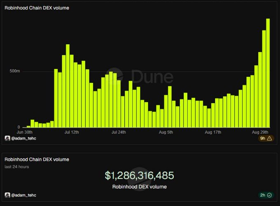Open @adam_tehc link in 24-hour panel
This screenshot has height=206, width=280.
click(x=24, y=195)
